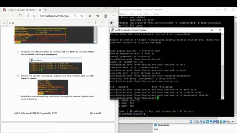Click the 'of 20' page count text
Image resolution: width=237 pixels, height=133 pixels.
11,23
